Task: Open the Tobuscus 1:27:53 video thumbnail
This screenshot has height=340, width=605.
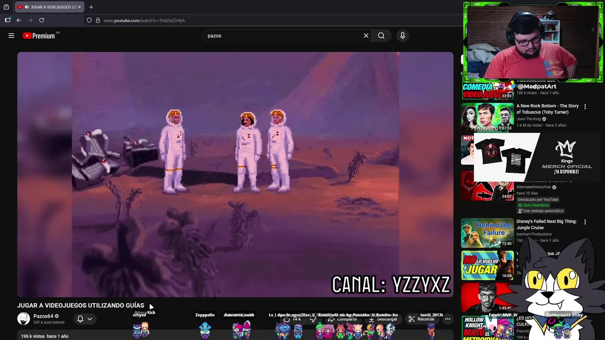Action: (x=487, y=118)
